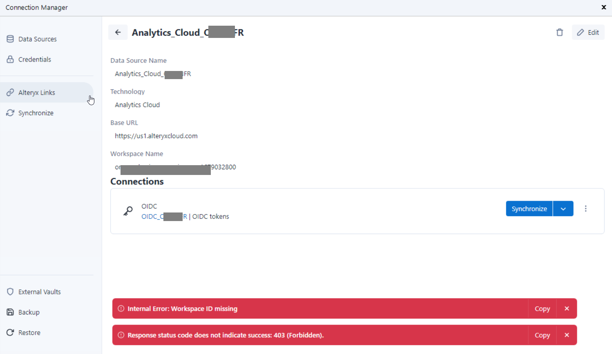The image size is (612, 354).
Task: Copy the Workspace ID missing error message
Action: click(542, 309)
